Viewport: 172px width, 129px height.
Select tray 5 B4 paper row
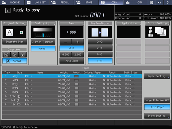pyautogui.click(x=72, y=92)
